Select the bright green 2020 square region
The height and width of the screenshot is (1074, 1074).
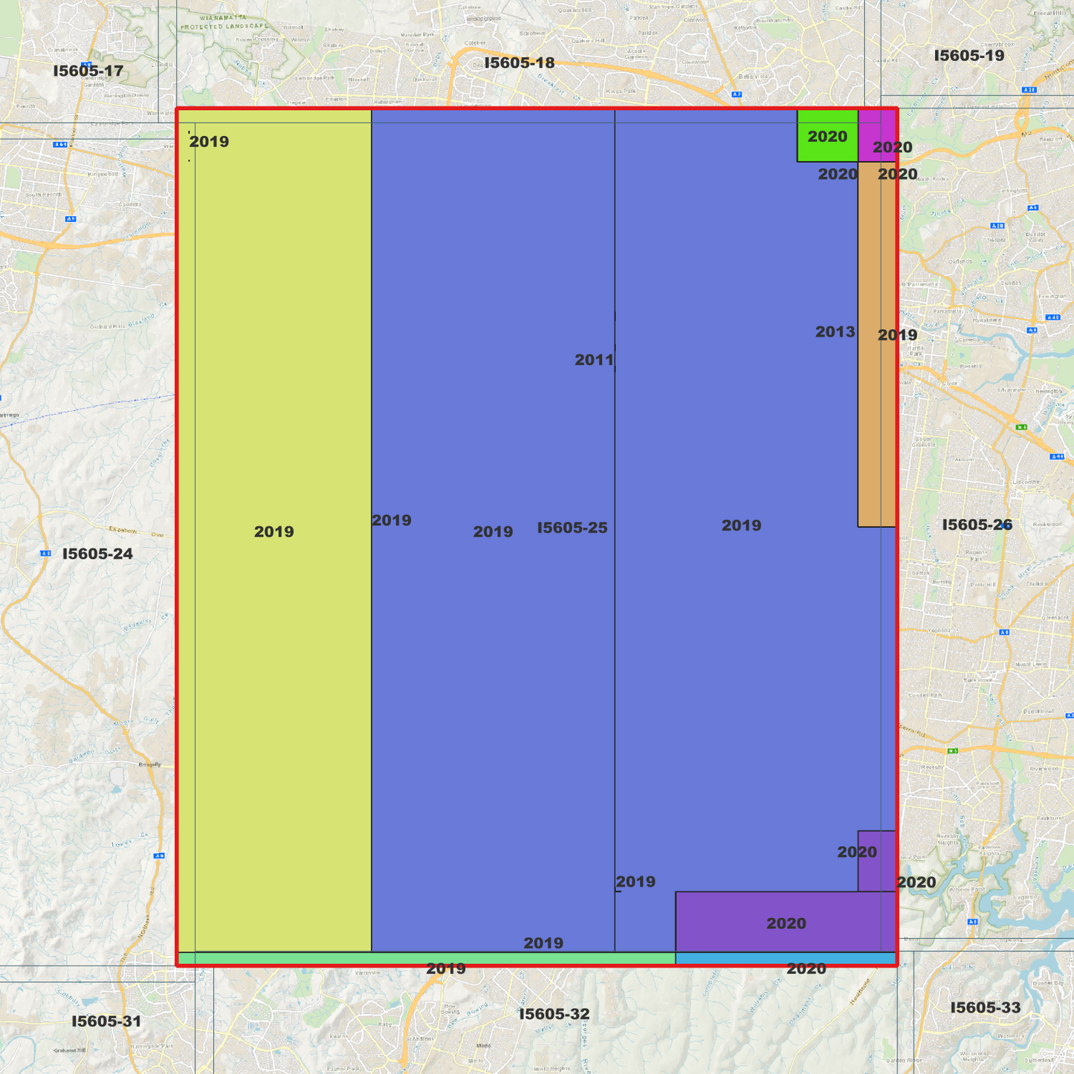(827, 136)
